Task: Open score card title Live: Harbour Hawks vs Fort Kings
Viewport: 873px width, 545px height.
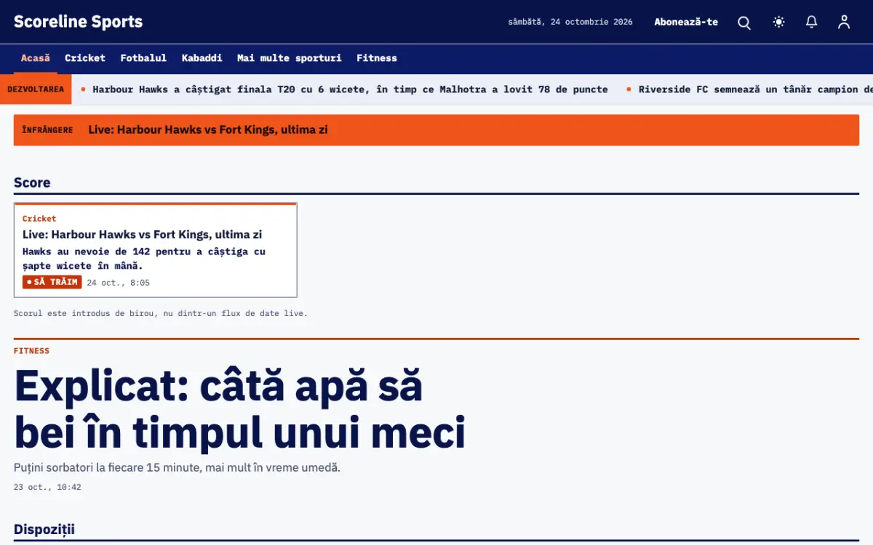Action: (143, 235)
